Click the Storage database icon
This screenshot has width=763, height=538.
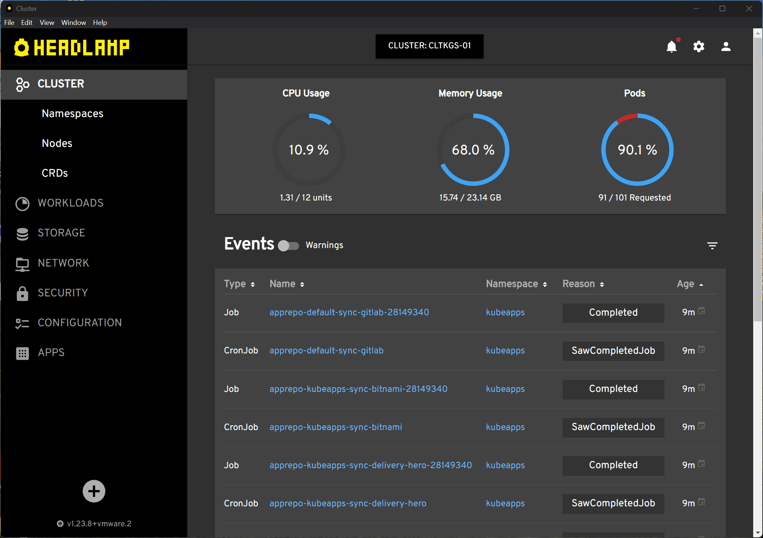point(22,233)
